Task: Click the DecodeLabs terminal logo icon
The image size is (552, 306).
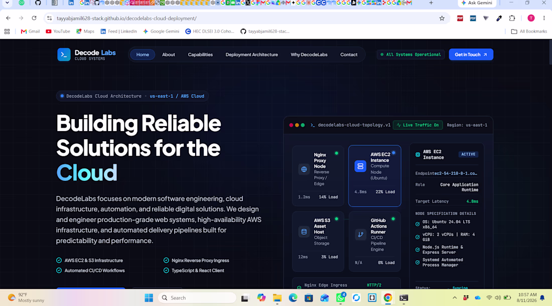Action: pos(64,55)
